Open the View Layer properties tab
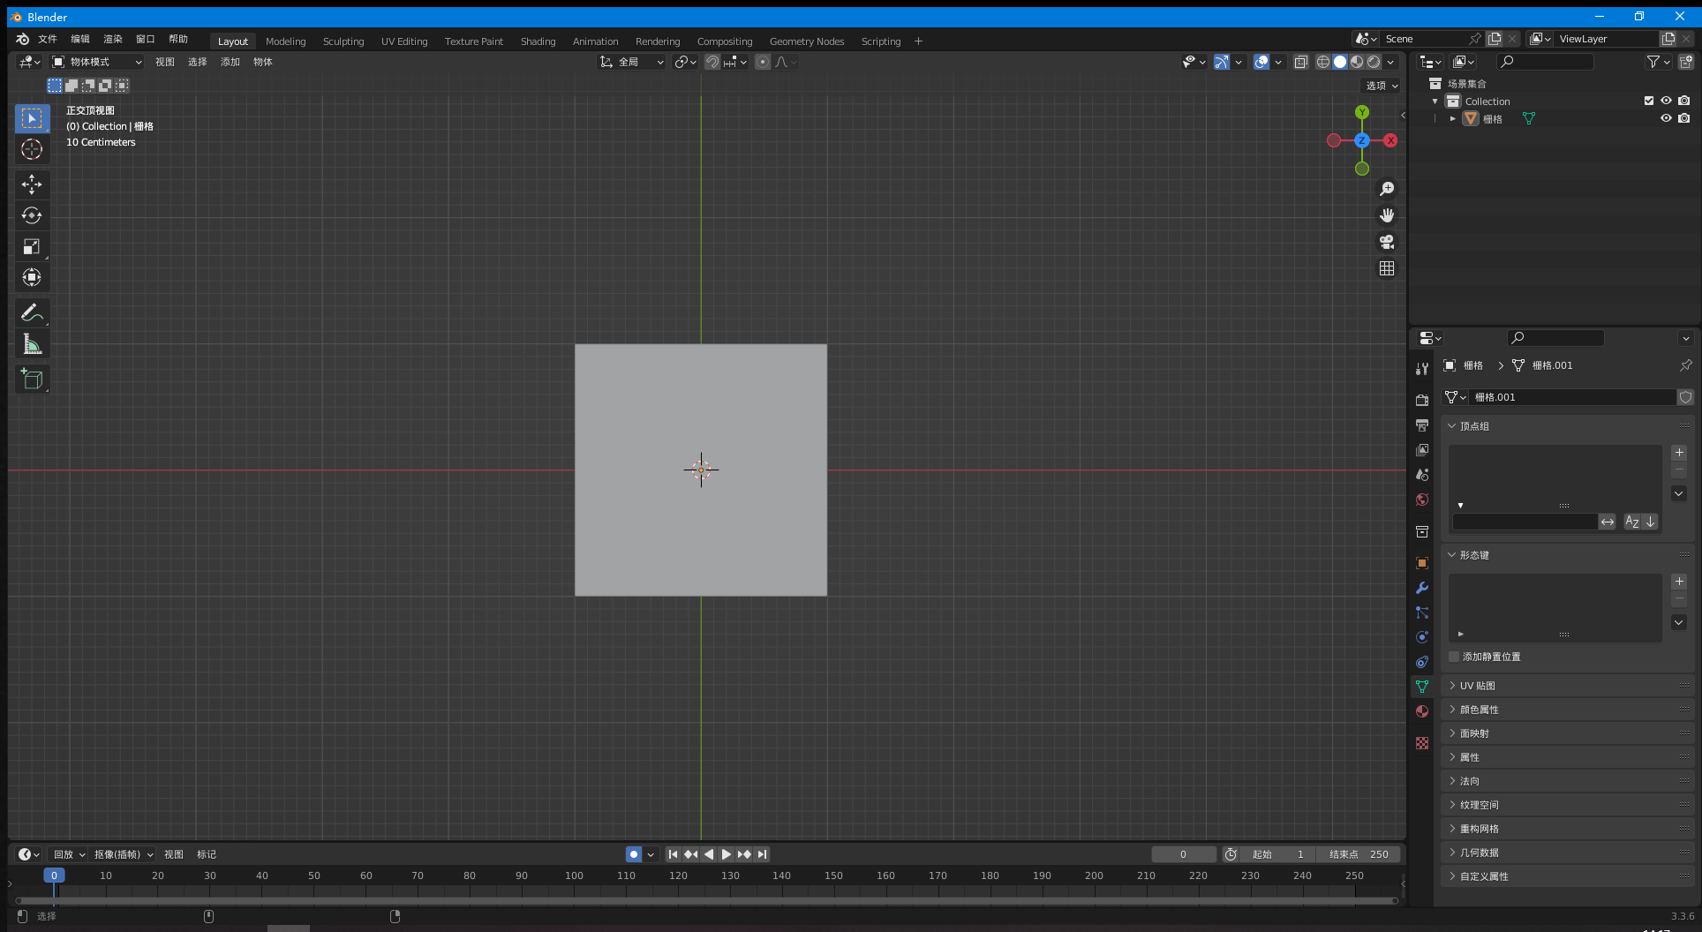Image resolution: width=1702 pixels, height=932 pixels. (1421, 450)
